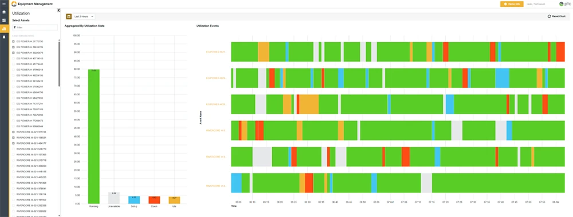This screenshot has width=573, height=217.
Task: Uncheck RIVERCORE M-021 911748 checkbox
Action: [x=14, y=132]
